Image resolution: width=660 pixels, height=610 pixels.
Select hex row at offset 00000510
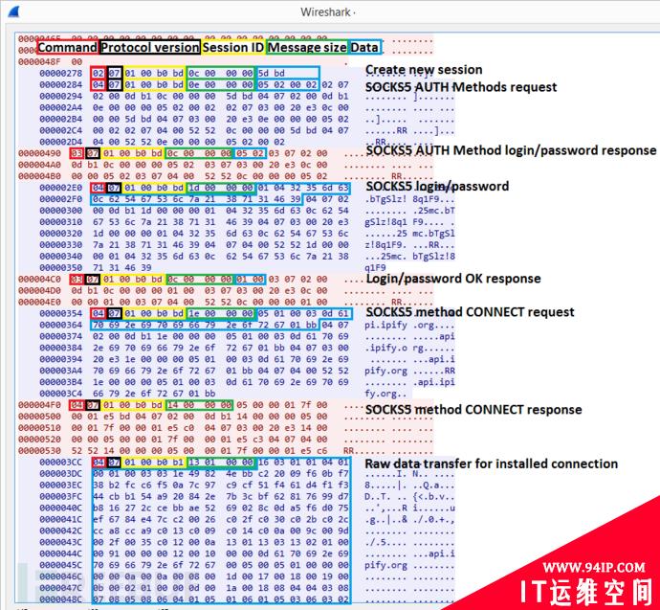(x=226, y=428)
